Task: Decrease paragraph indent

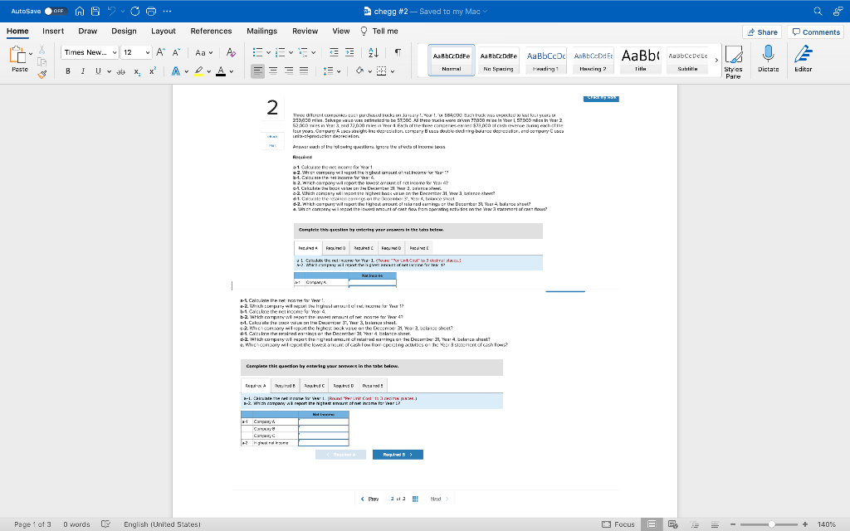Action: (x=334, y=52)
